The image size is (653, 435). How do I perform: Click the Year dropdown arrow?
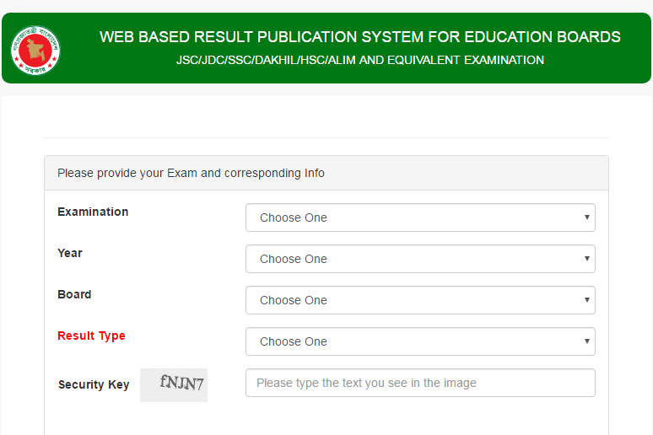[x=587, y=259]
